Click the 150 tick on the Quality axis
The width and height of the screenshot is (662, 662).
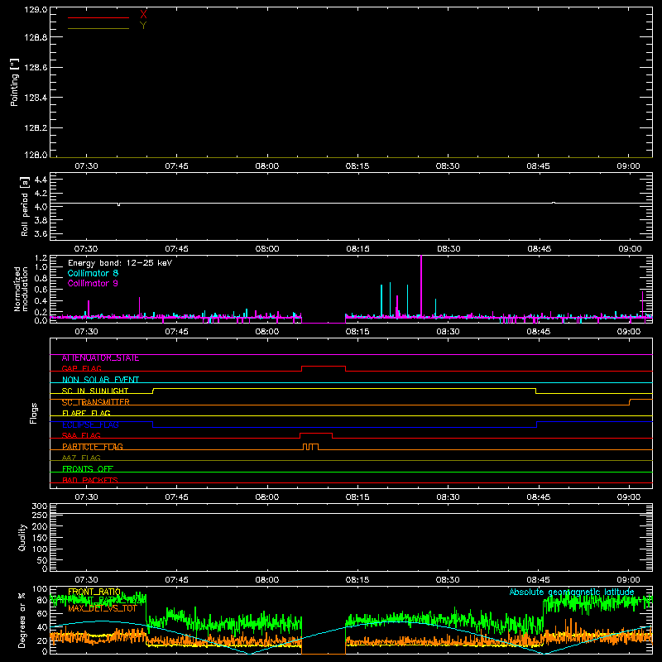coord(39,538)
